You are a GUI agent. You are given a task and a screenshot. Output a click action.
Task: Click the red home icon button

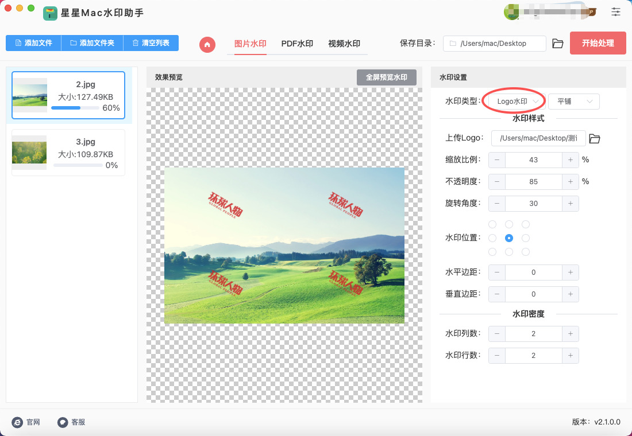(x=207, y=44)
